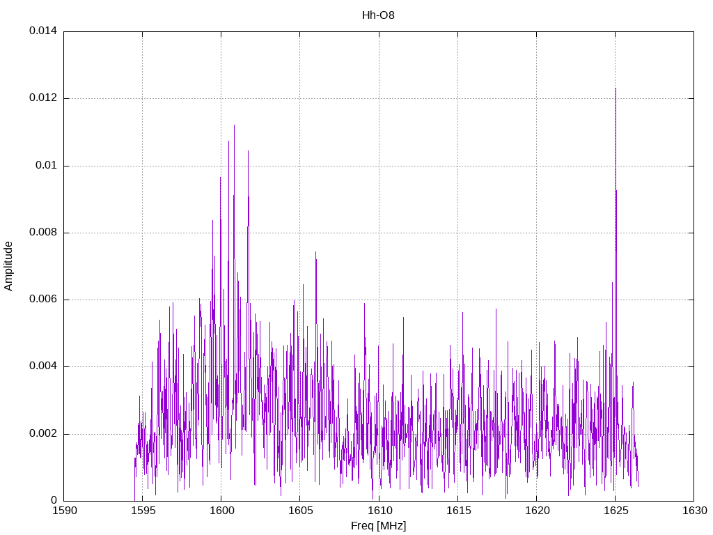This screenshot has width=713, height=535.
Task: Click the 0.008 y-axis tick label
Action: 42,233
